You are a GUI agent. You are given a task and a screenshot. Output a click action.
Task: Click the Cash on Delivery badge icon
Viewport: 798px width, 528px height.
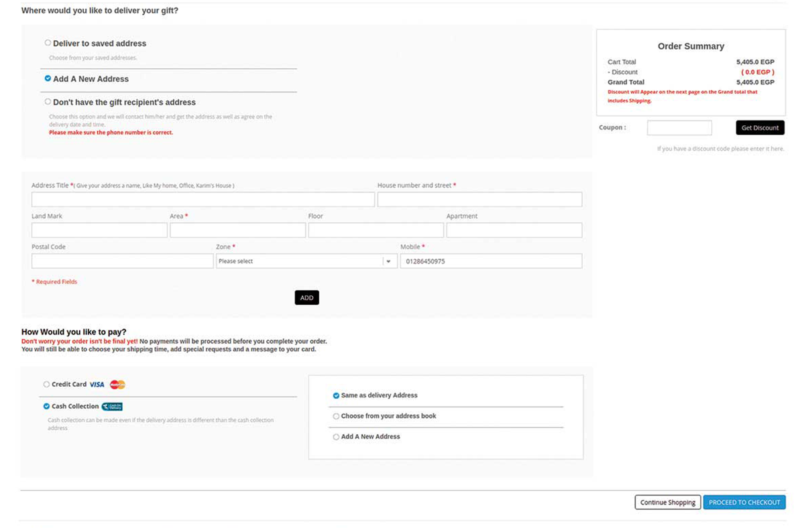pos(112,406)
